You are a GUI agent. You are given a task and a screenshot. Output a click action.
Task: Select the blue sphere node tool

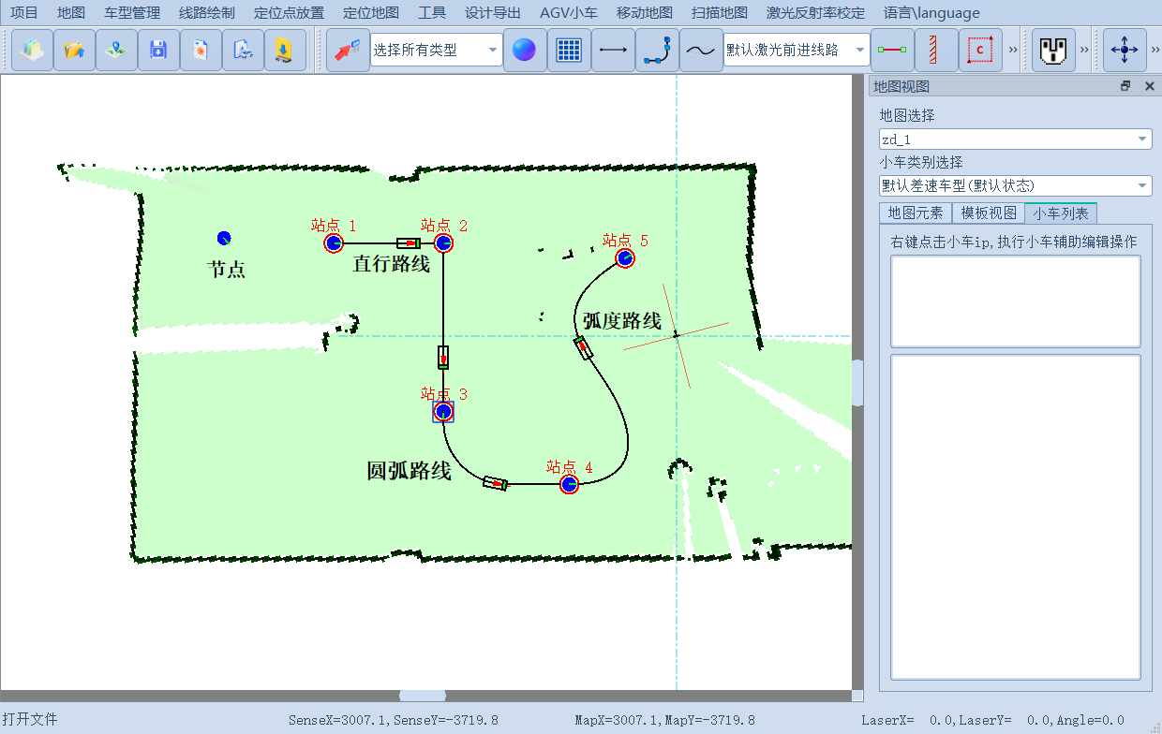[525, 51]
